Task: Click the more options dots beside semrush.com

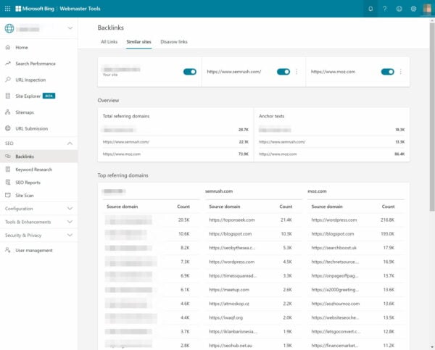Action: pyautogui.click(x=297, y=72)
